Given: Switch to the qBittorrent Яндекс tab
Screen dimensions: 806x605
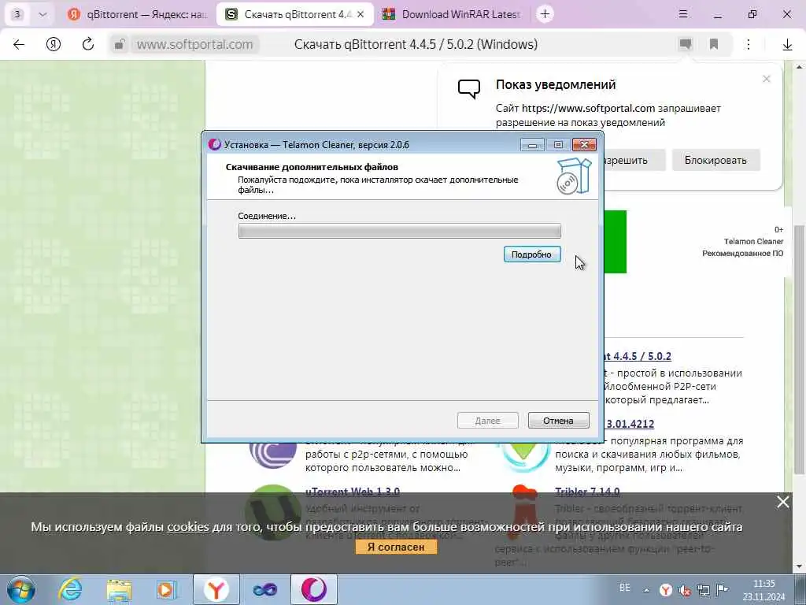Looking at the screenshot, I should point(138,14).
